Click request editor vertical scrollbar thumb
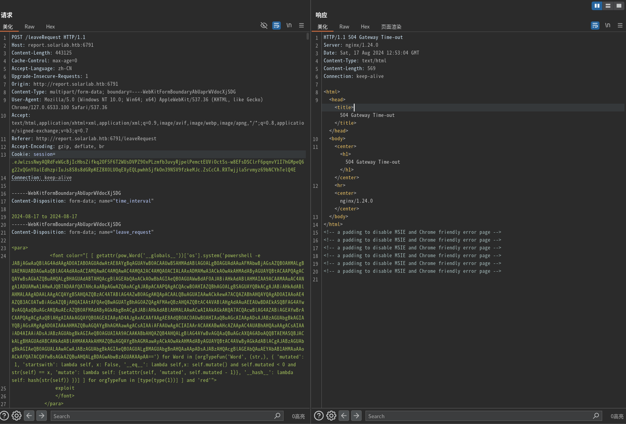The image size is (626, 424). pos(308,36)
